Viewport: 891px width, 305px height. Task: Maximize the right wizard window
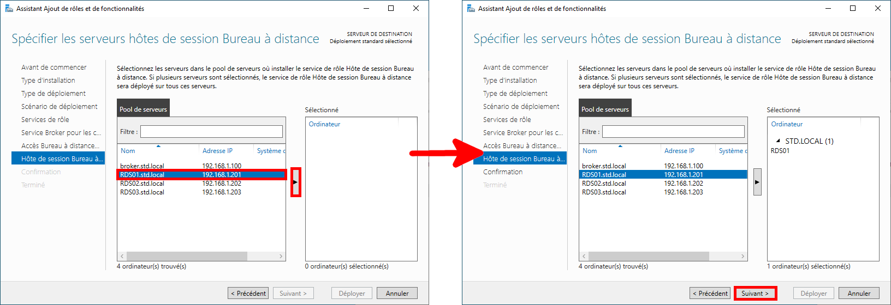pos(853,8)
